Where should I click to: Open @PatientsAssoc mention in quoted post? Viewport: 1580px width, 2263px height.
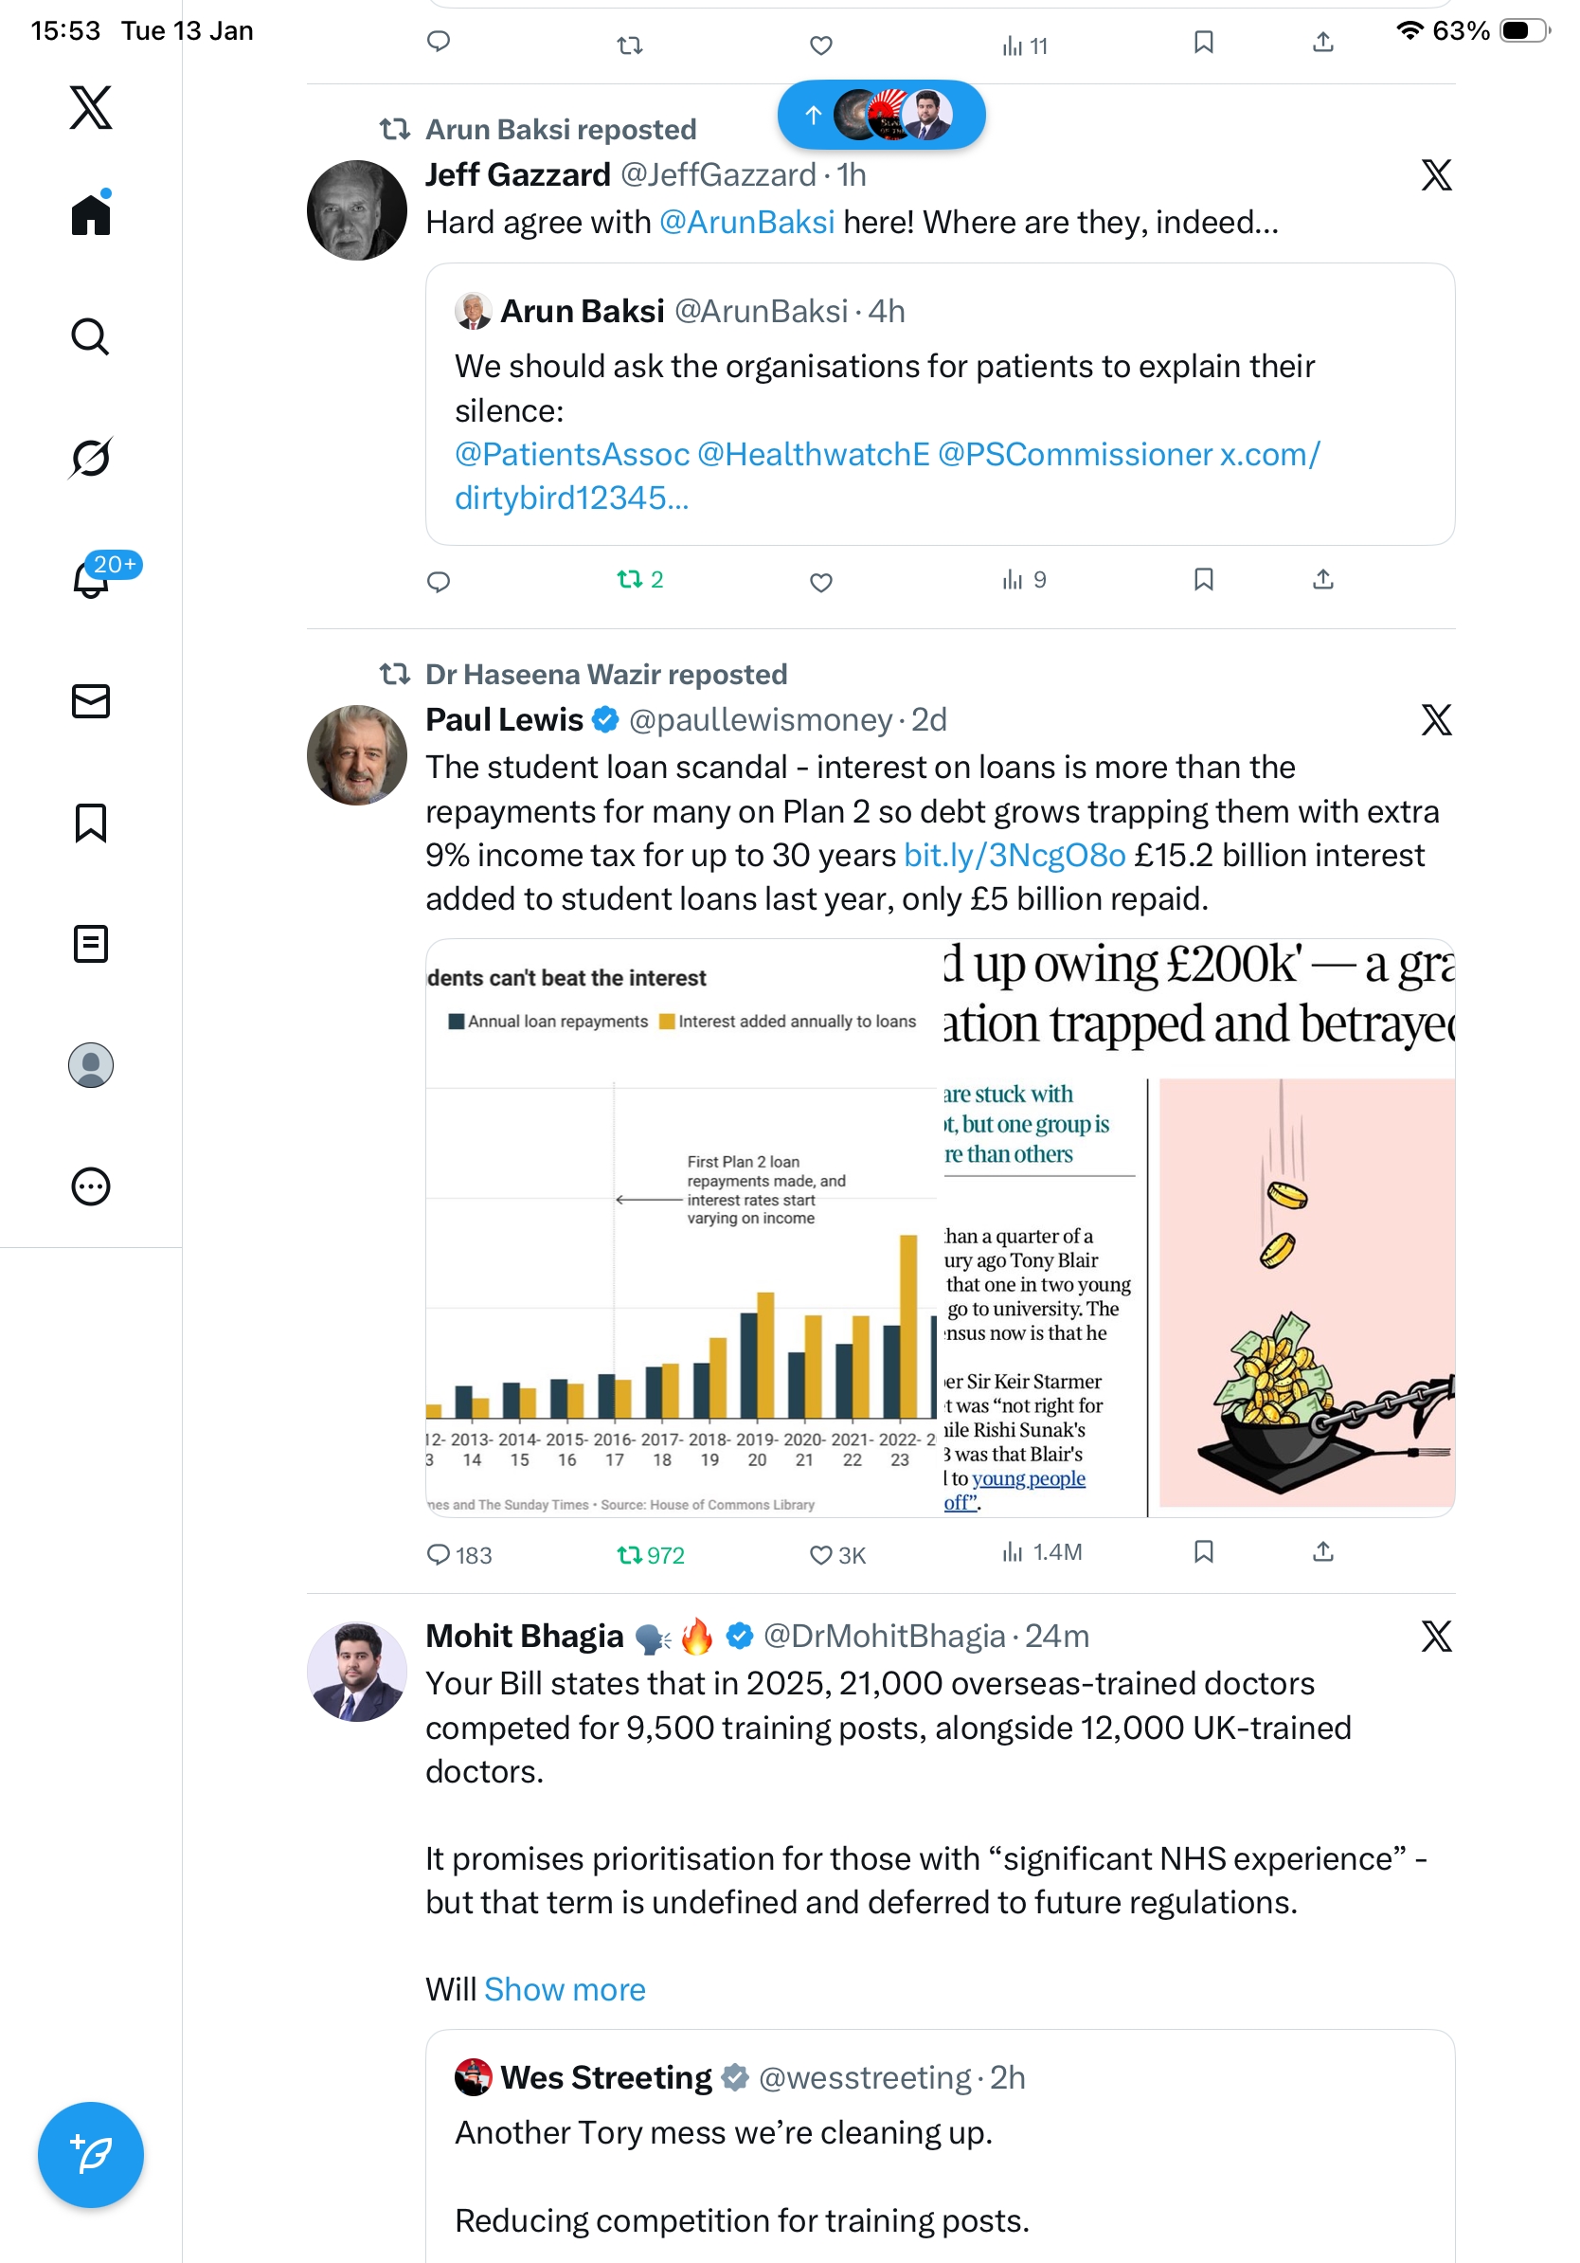[571, 453]
